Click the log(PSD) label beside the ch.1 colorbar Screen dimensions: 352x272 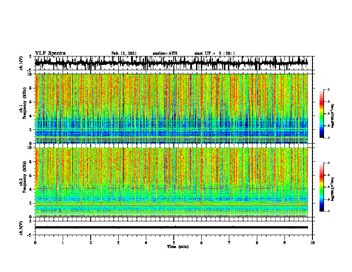(x=333, y=116)
